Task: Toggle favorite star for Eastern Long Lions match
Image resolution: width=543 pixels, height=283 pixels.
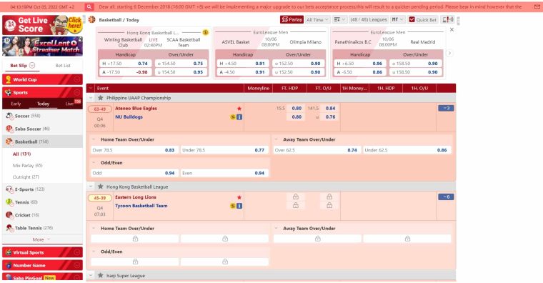Action: click(x=239, y=197)
